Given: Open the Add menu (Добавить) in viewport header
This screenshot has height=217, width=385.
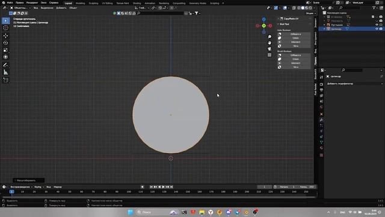Looking at the screenshot, I should click(x=61, y=8).
